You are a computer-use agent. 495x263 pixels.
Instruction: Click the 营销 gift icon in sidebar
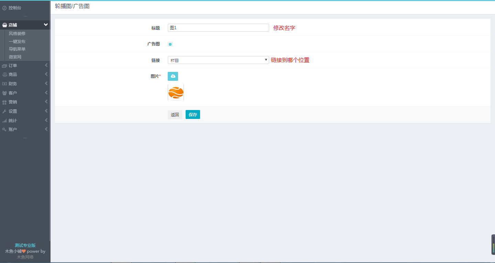click(4, 102)
